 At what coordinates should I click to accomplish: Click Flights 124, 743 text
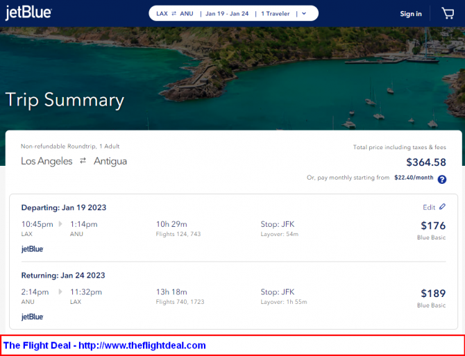pos(178,234)
